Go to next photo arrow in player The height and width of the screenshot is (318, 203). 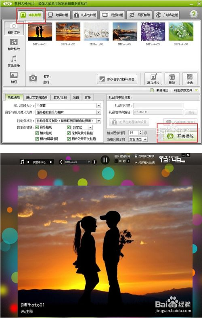[x=94, y=162]
